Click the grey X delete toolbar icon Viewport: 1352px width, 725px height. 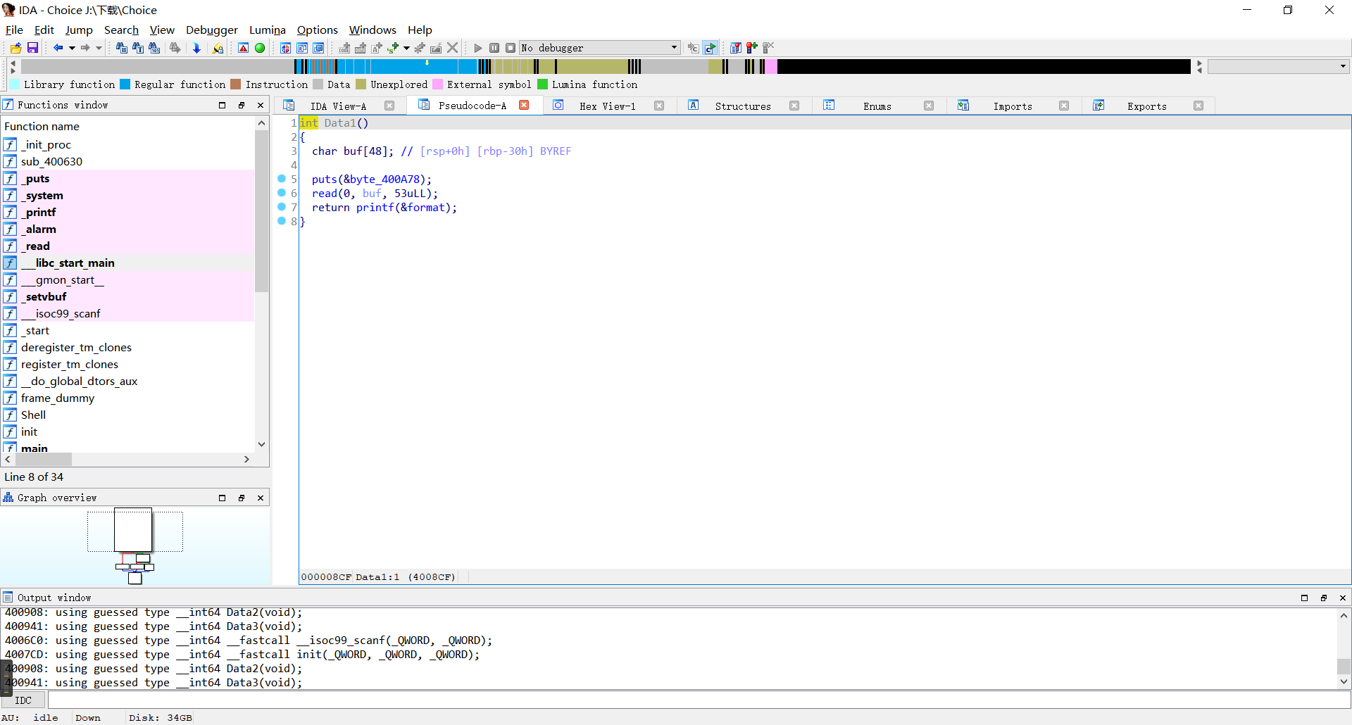coord(453,48)
